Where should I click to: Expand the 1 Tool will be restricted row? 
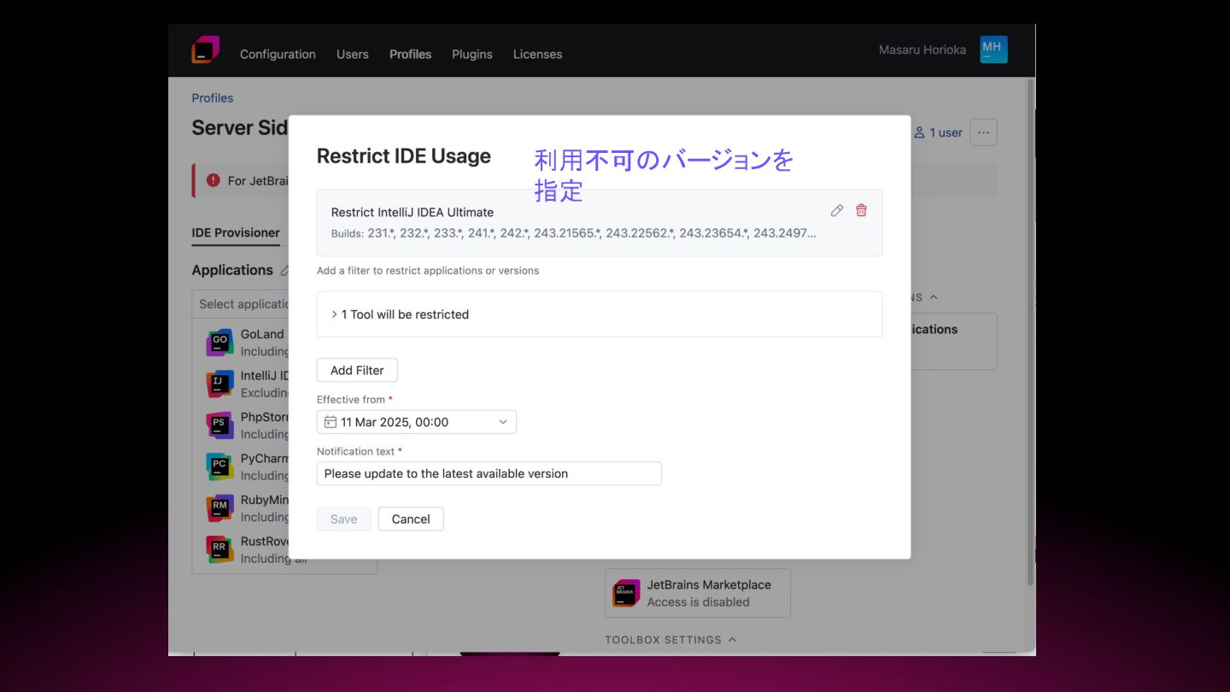600,314
